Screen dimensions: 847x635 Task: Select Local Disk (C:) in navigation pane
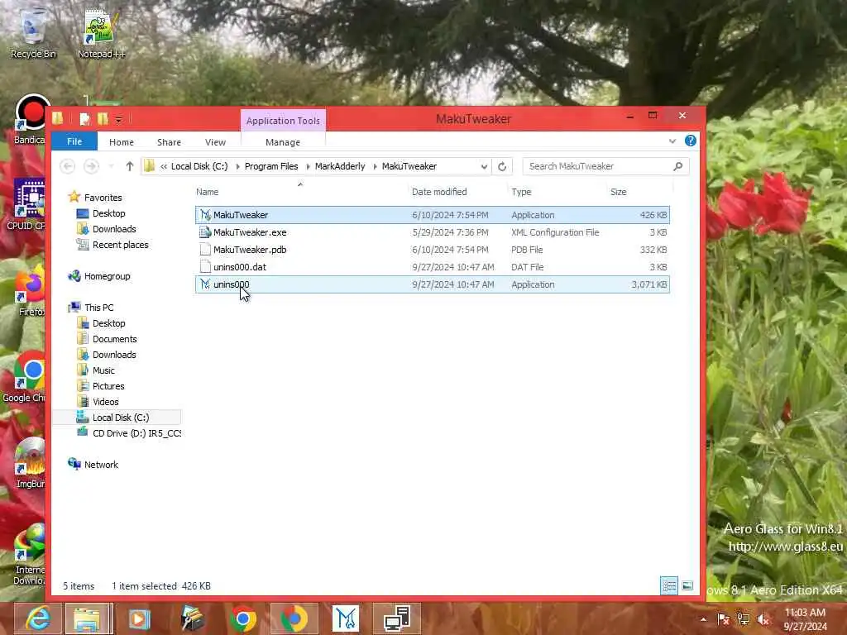point(121,418)
